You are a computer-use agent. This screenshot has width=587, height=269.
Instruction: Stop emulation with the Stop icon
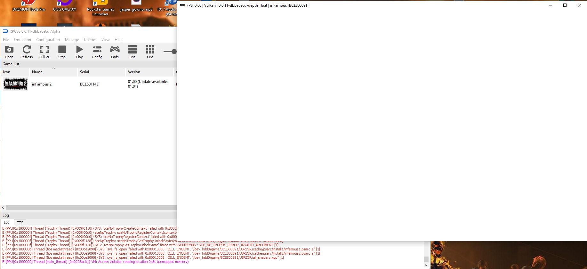(x=62, y=52)
